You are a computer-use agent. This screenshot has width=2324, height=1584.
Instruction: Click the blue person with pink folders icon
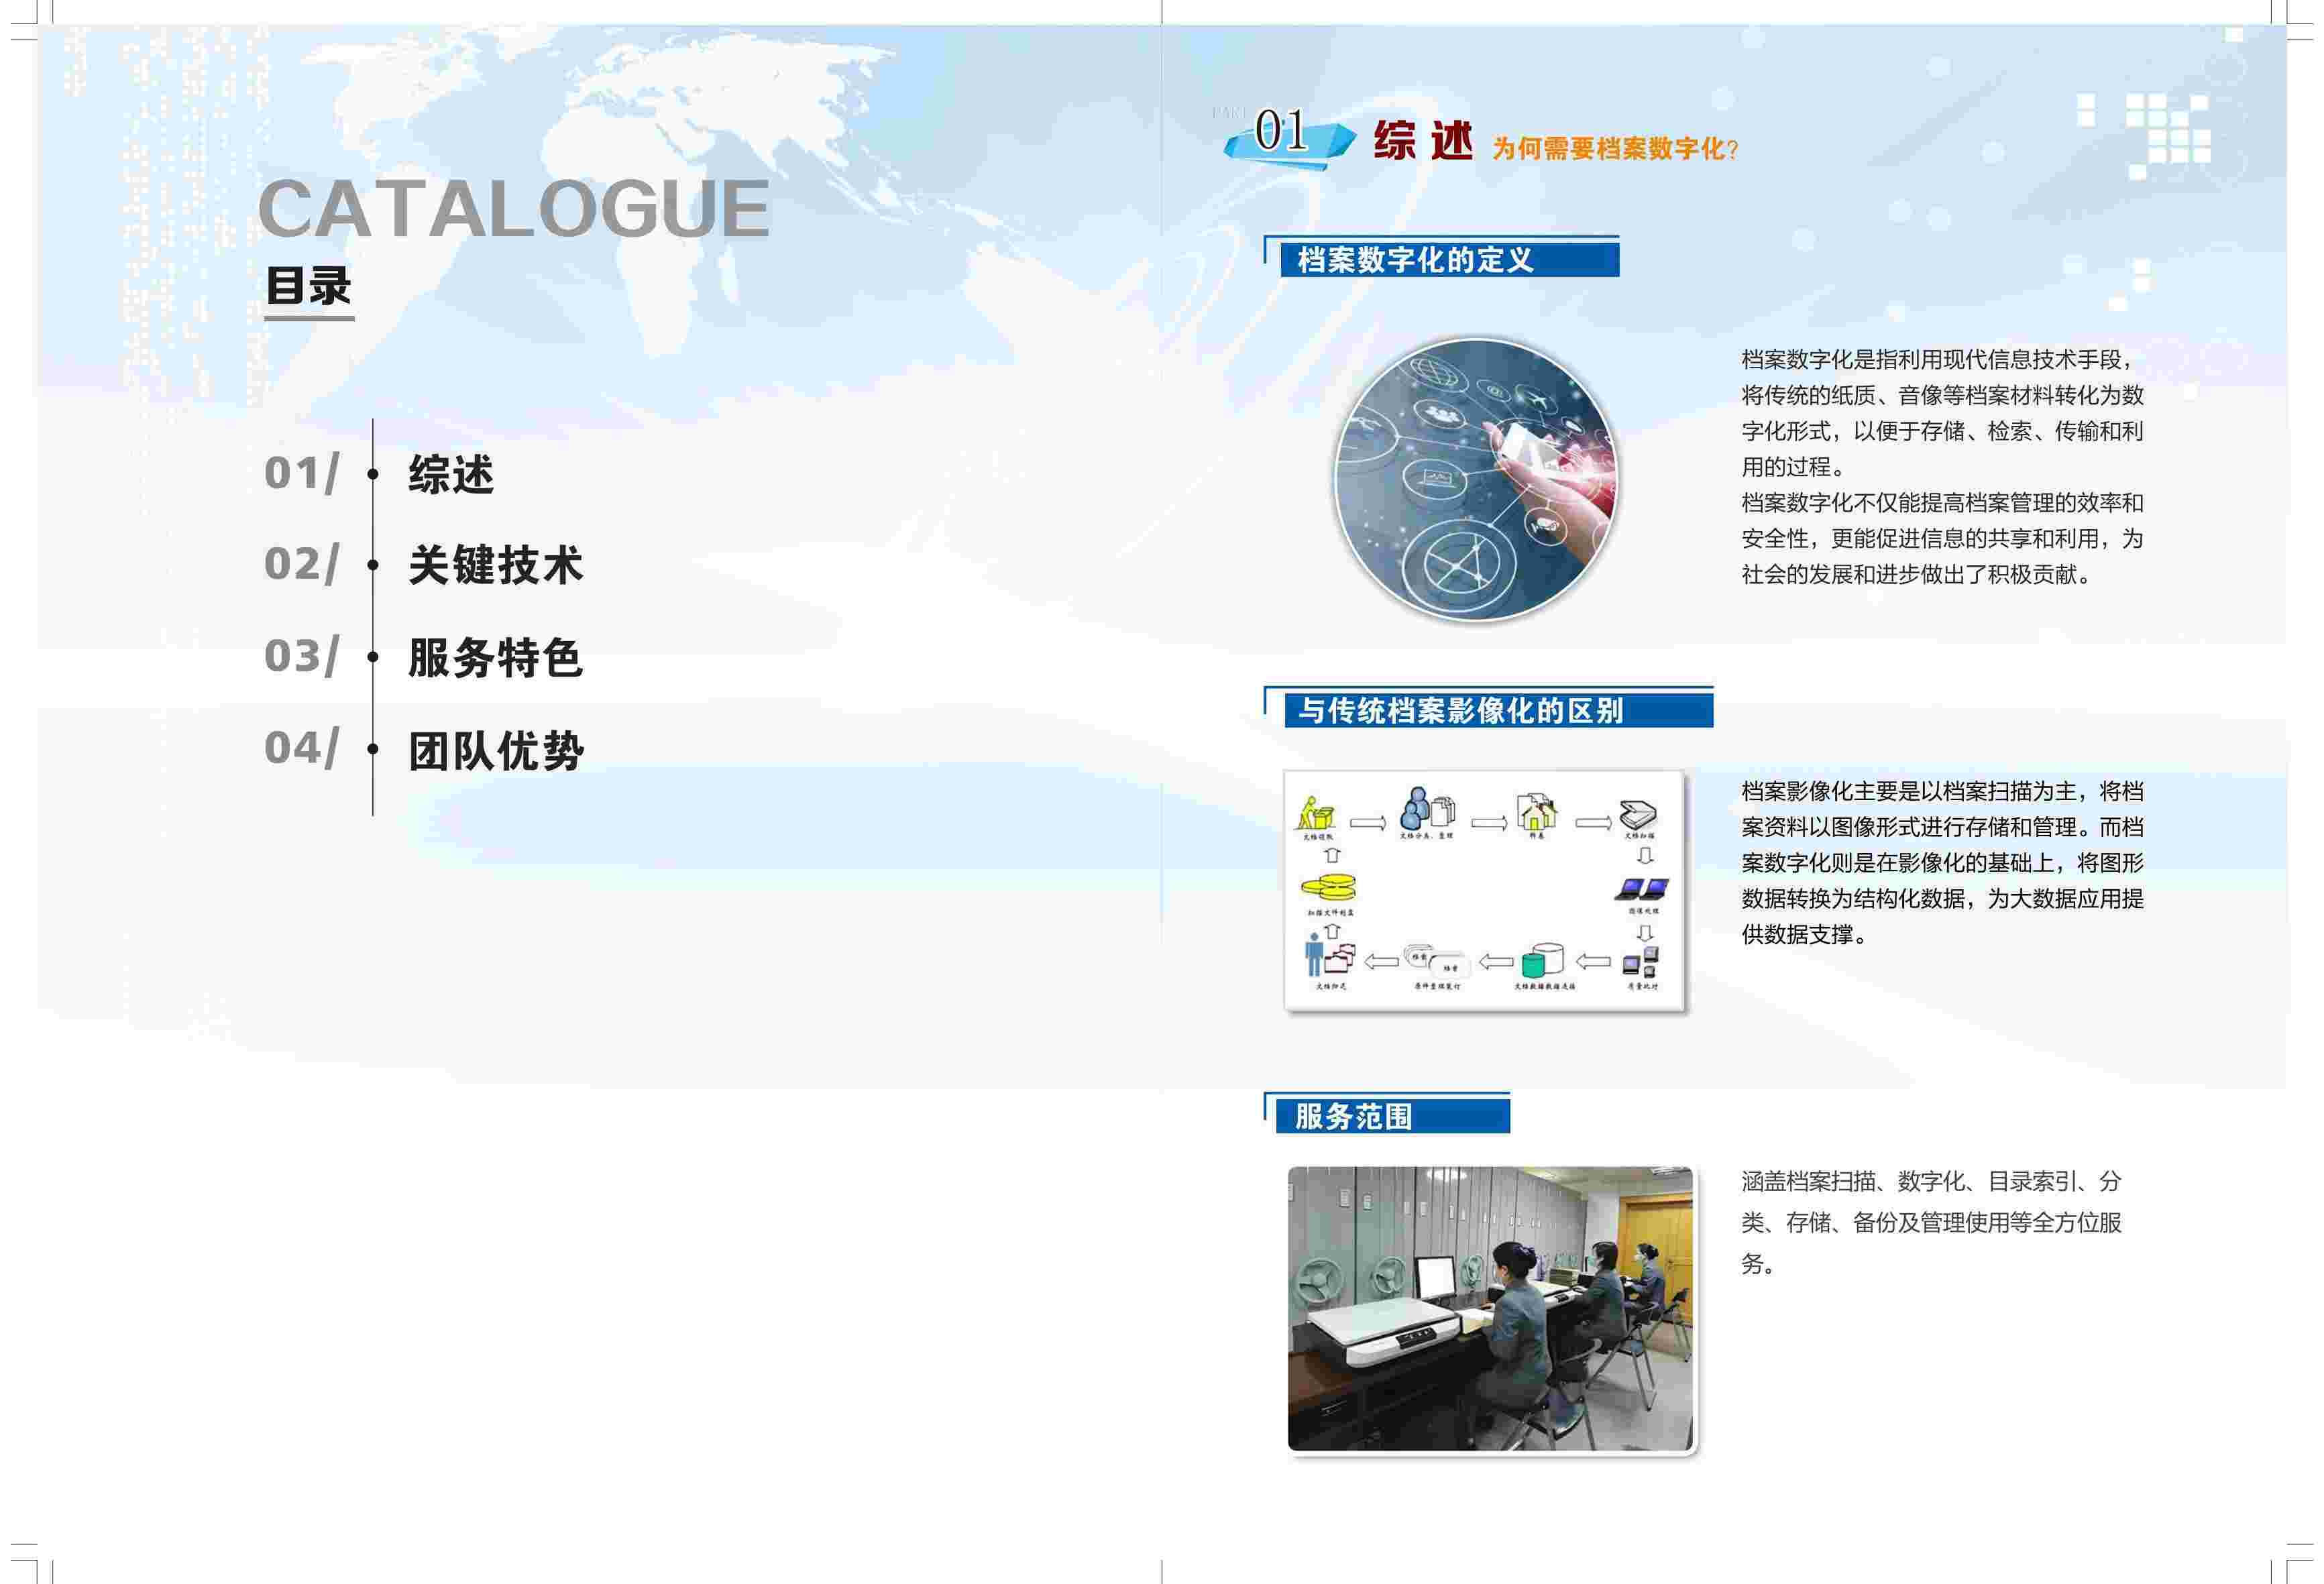tap(1330, 955)
